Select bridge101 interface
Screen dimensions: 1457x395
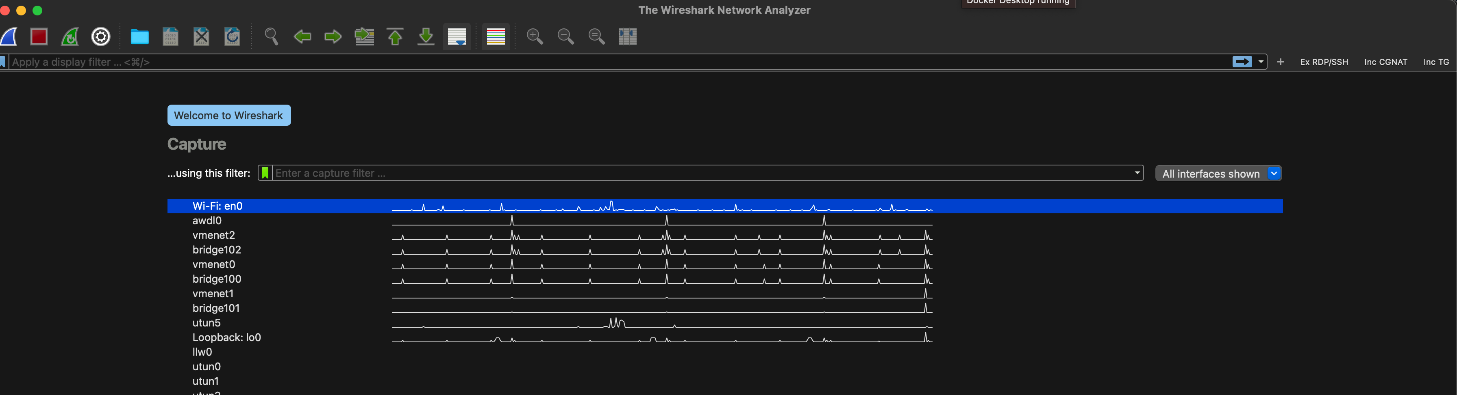click(725, 309)
